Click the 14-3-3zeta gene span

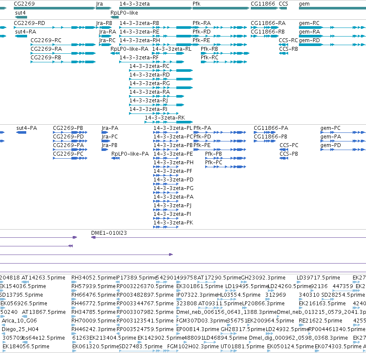coord(156,8)
